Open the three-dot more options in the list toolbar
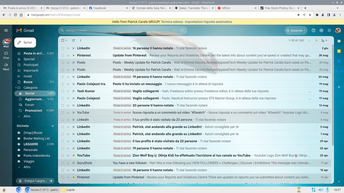The width and height of the screenshot is (344, 193). pyautogui.click(x=81, y=40)
